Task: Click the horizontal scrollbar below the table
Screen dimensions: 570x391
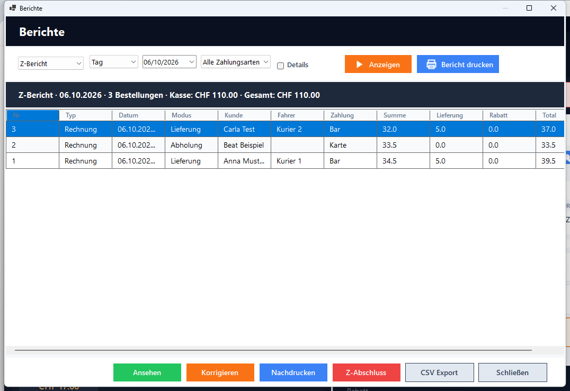Action: [273, 350]
